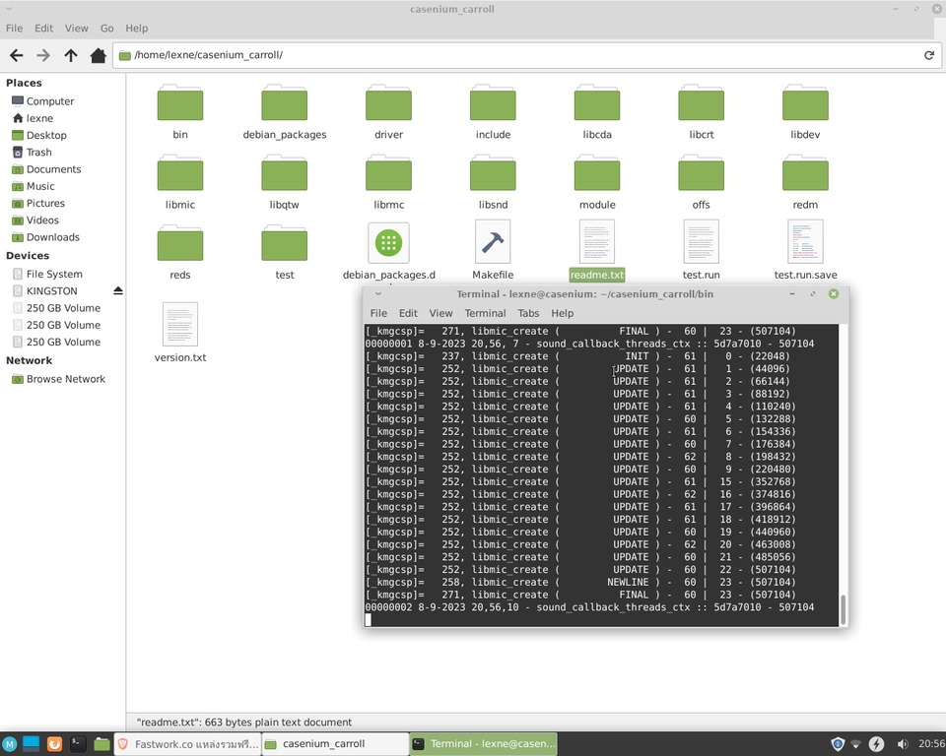The image size is (946, 756).
Task: Open the bin folder
Action: point(180,113)
